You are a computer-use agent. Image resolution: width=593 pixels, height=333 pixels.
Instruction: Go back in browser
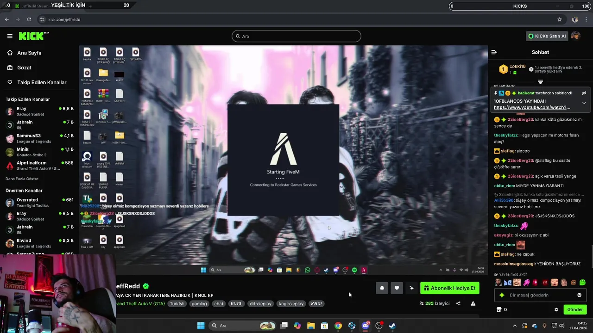pos(6,19)
